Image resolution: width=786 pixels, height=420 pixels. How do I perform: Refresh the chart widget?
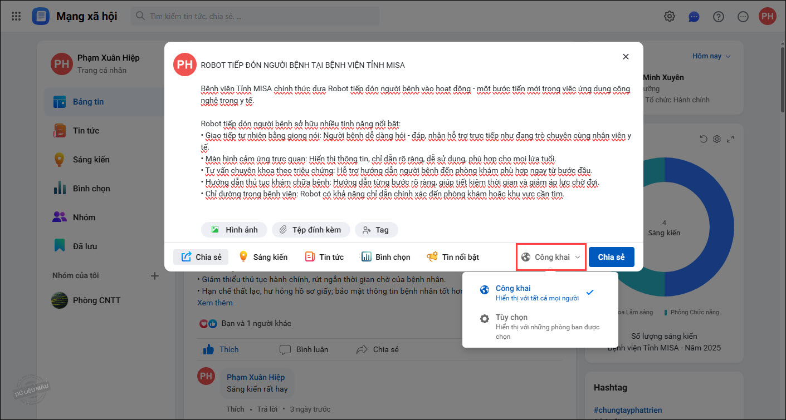(x=704, y=139)
